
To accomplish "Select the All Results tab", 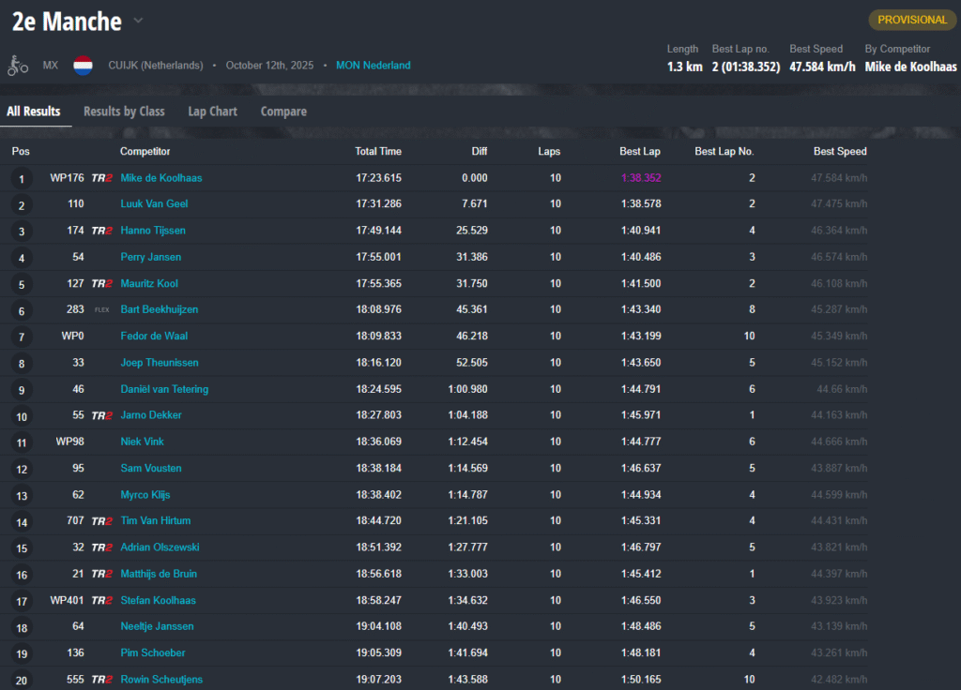I will click(34, 112).
